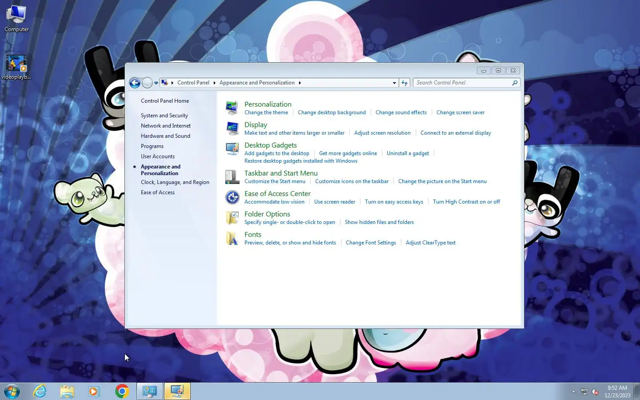Click Change the theme
This screenshot has width=640, height=400.
click(266, 112)
